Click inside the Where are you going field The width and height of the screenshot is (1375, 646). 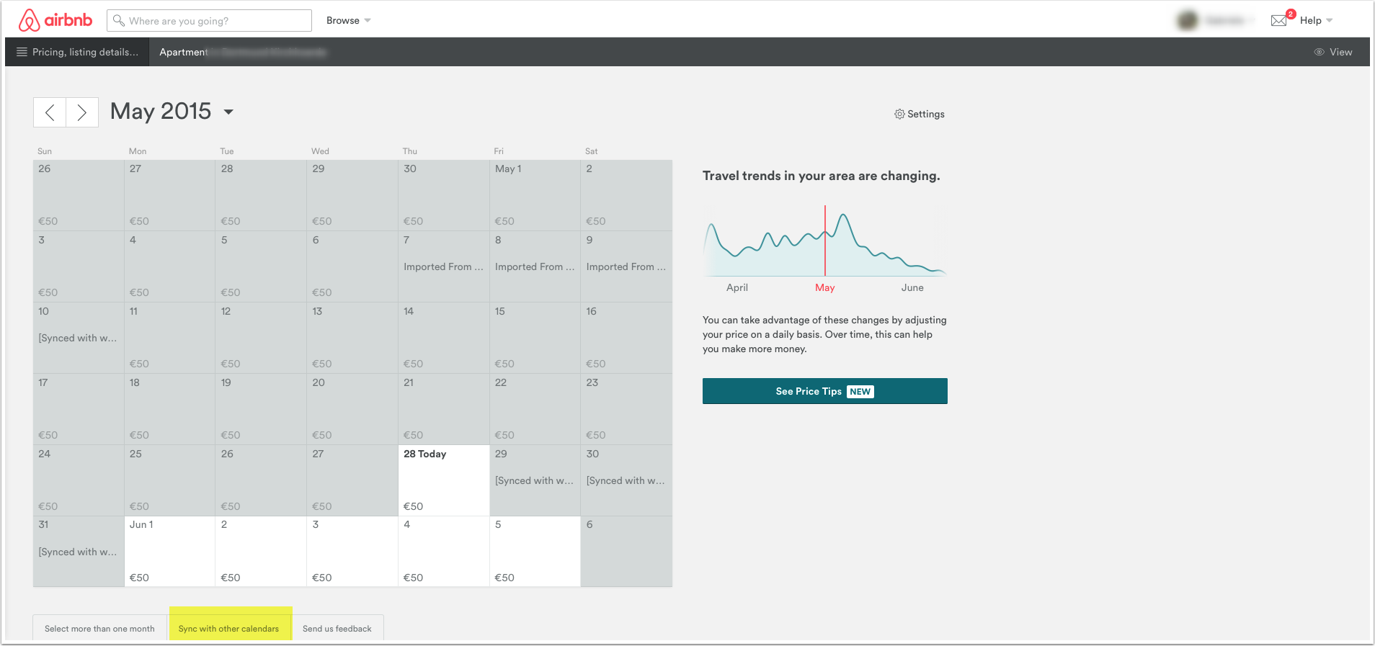coord(209,20)
